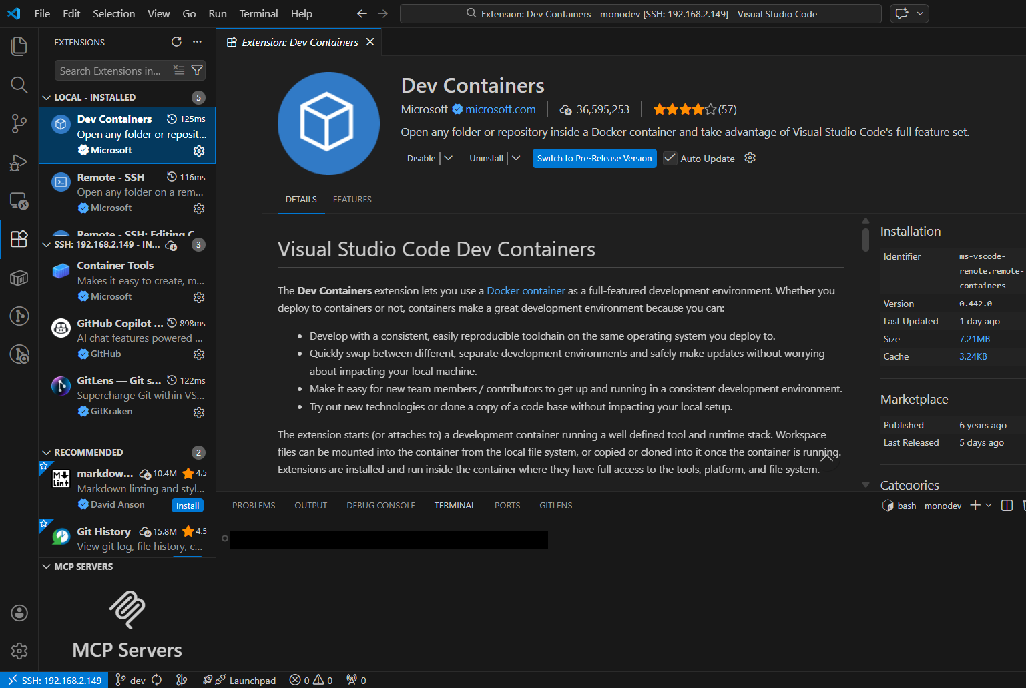Click the readme vertical scrollbar thumb
This screenshot has height=688, width=1026.
(x=865, y=239)
